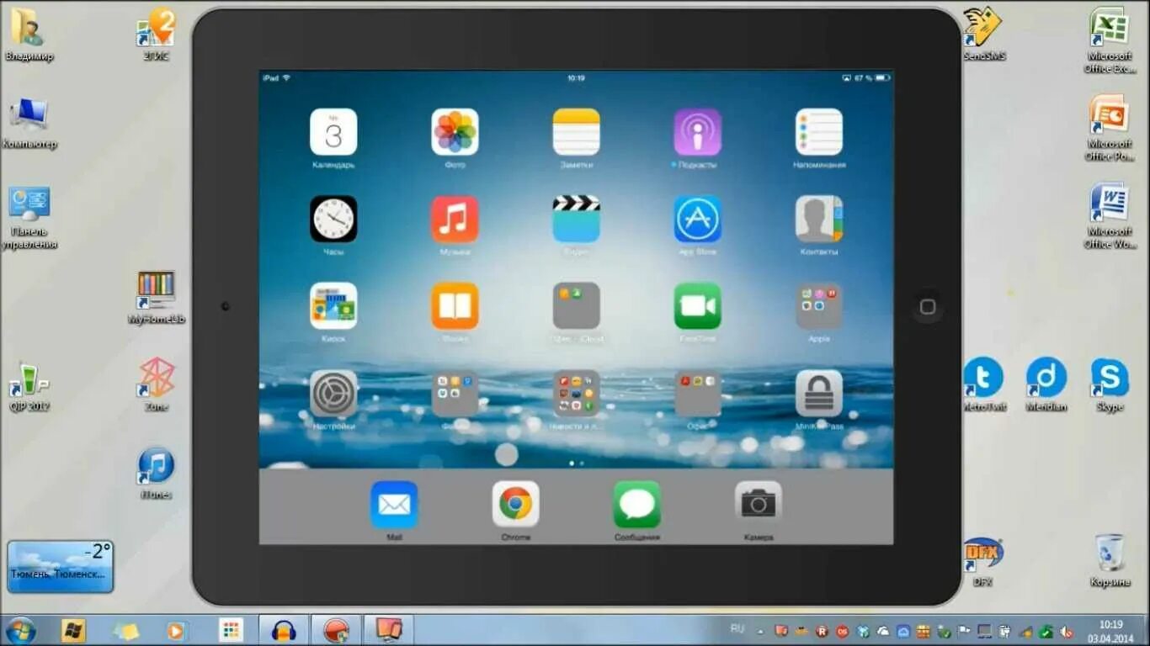Open the Meridian desktop shortcut
Screen dimensions: 1150x646
[x=1046, y=384]
